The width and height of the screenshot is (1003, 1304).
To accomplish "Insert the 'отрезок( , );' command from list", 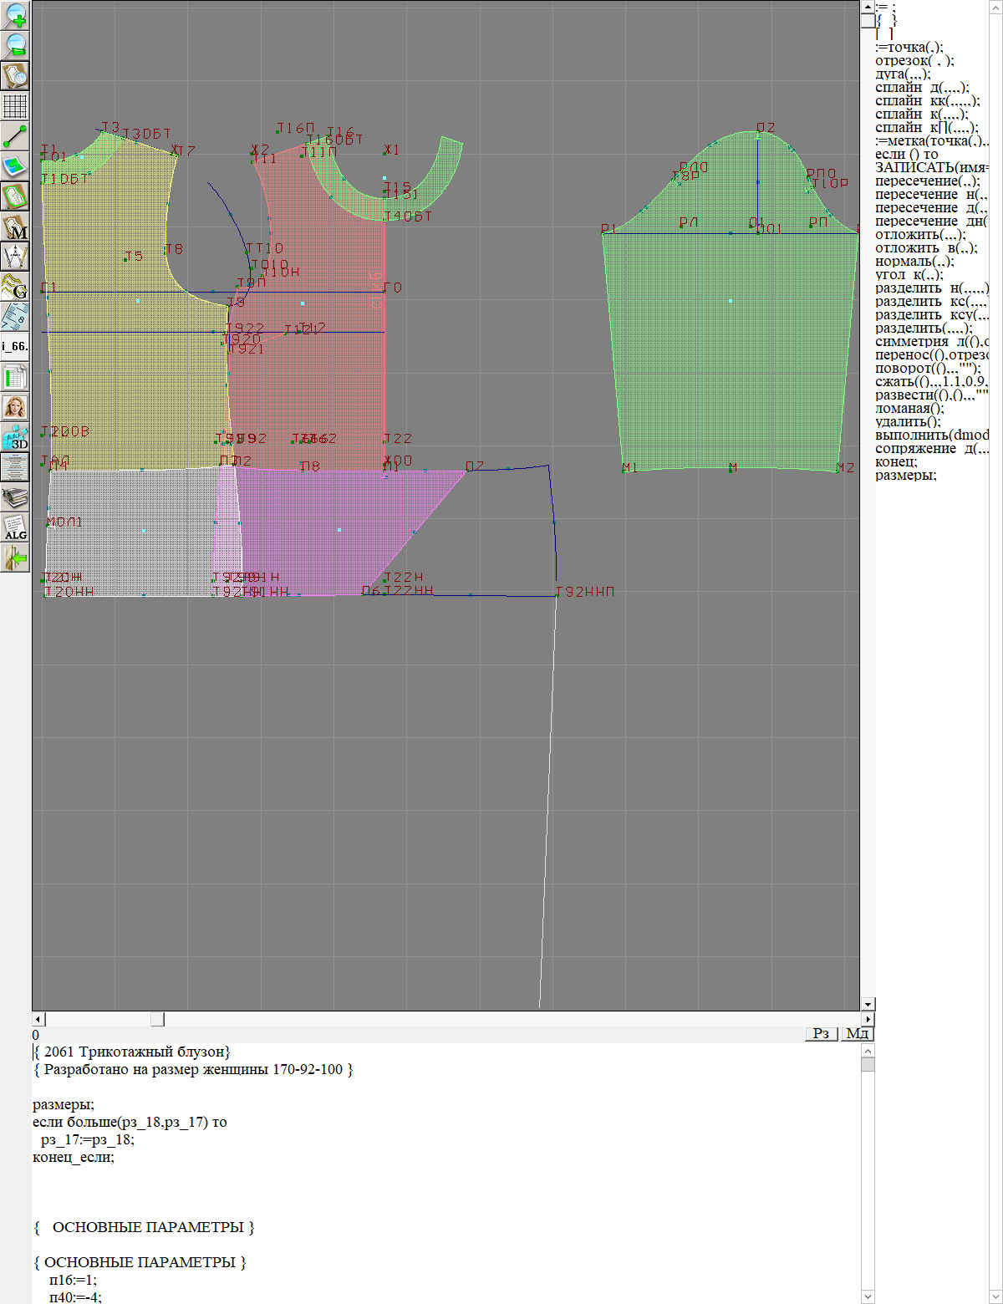I will pyautogui.click(x=914, y=60).
